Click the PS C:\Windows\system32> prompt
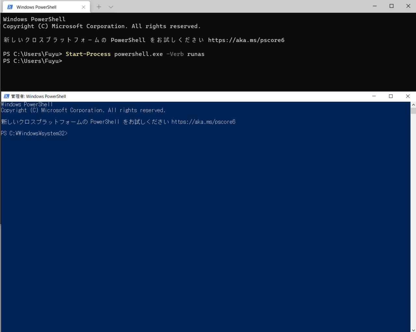The width and height of the screenshot is (416, 332). (x=34, y=133)
